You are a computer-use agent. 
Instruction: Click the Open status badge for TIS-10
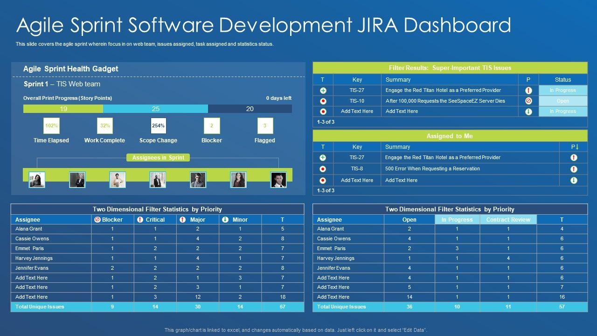pos(562,101)
